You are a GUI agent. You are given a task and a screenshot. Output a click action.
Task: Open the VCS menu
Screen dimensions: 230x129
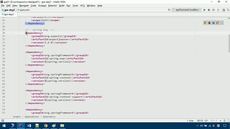82,6
